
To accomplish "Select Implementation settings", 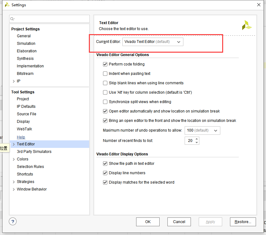I will point(30,66).
